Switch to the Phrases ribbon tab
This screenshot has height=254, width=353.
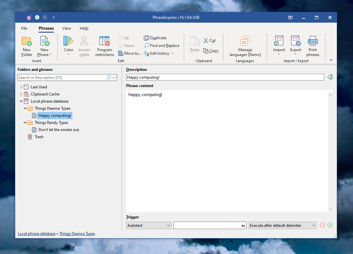coord(46,28)
